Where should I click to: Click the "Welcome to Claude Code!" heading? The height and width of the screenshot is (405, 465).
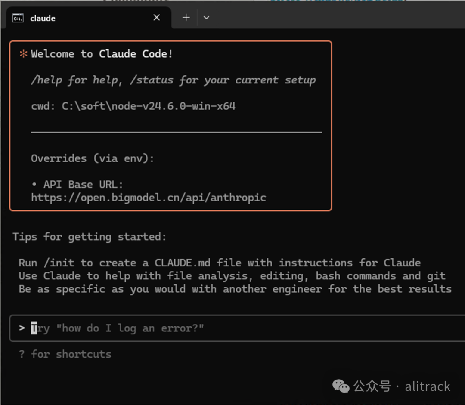(x=102, y=54)
